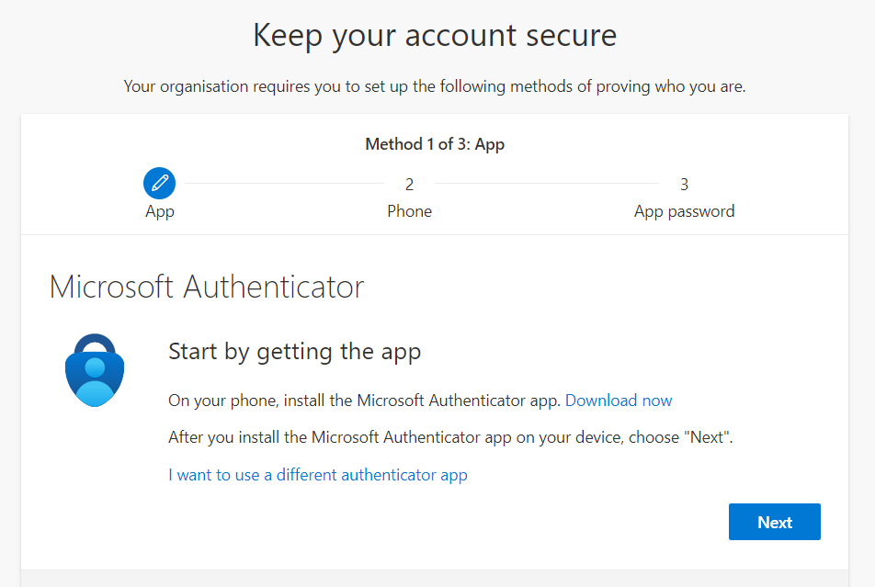Click the Method 1 of 3: App heading
This screenshot has height=587, width=875.
tap(435, 144)
